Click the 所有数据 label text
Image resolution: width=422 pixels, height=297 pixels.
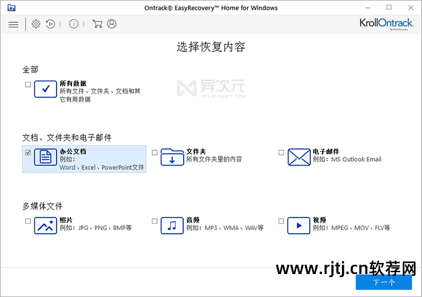pos(73,84)
